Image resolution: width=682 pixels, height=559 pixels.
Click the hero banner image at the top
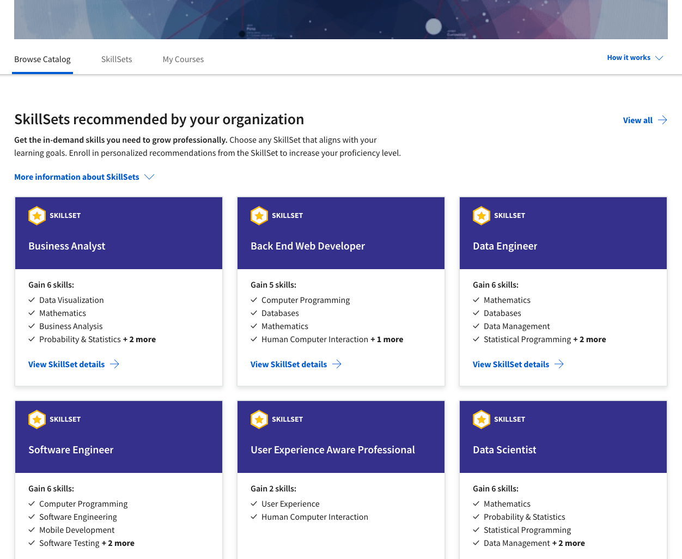(x=341, y=19)
